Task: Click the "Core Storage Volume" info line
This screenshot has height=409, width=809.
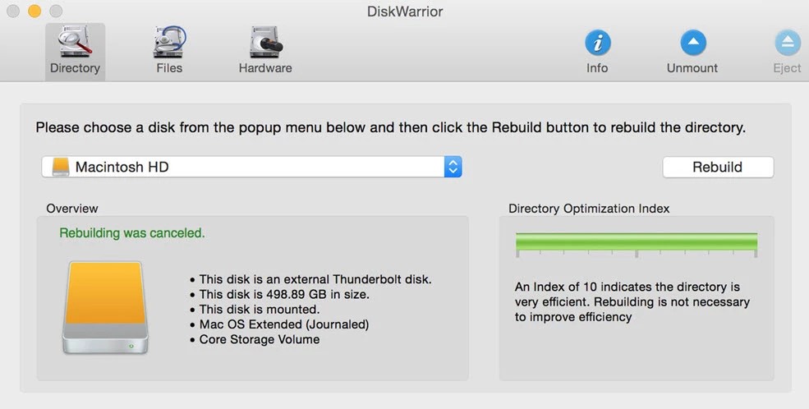Action: coord(260,339)
